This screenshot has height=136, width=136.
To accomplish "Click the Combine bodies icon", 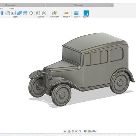I will pyautogui.click(x=19, y=13).
